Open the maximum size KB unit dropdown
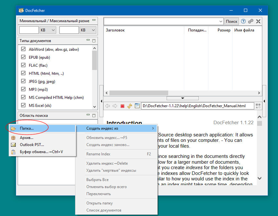Viewport: 278px width, 216px height. pyautogui.click(x=88, y=30)
